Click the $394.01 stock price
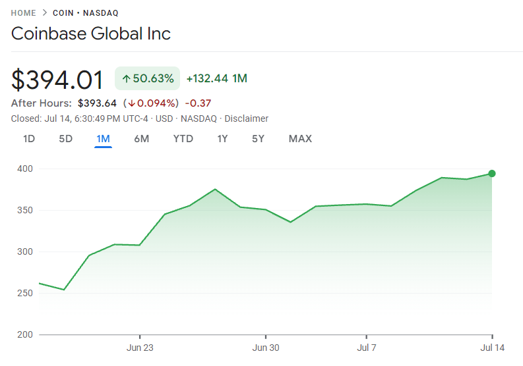523x366 pixels. (58, 80)
